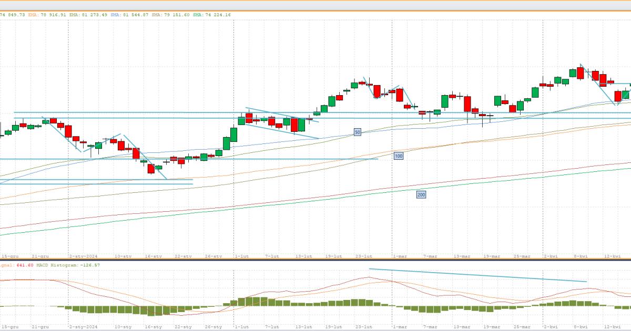This screenshot has height=331, width=631.
Task: Click the "50" moving average label box
Action: click(x=357, y=132)
